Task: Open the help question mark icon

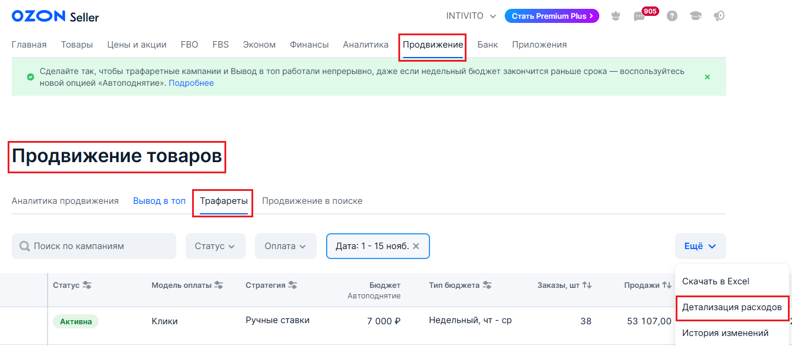Action: pos(672,16)
